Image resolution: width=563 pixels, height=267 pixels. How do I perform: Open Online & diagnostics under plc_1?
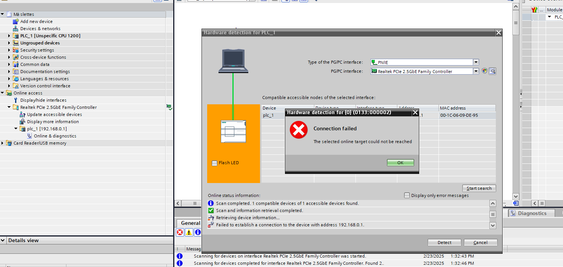55,136
